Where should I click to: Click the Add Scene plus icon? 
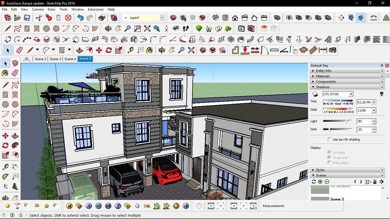pos(320,182)
